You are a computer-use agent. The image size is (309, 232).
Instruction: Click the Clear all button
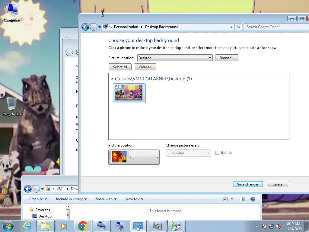145,67
